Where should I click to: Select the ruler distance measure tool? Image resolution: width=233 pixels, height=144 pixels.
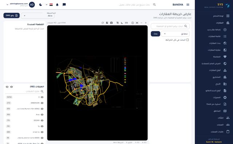click(126, 23)
